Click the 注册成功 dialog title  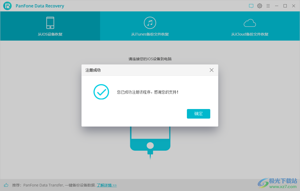[93, 70]
